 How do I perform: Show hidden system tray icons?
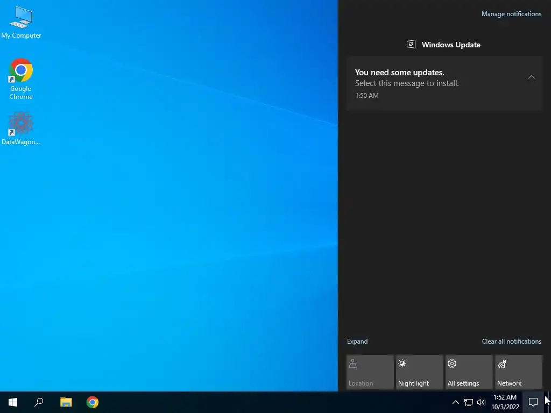pyautogui.click(x=455, y=402)
